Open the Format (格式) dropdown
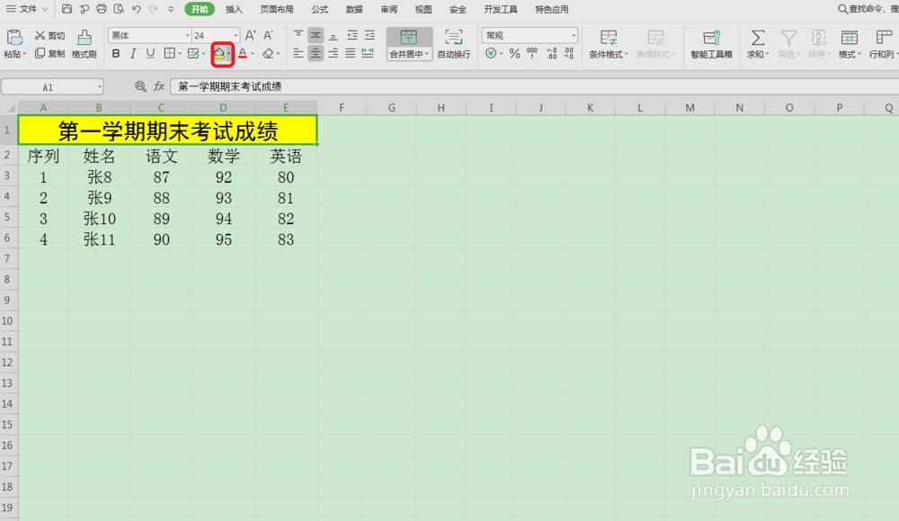This screenshot has height=521, width=899. 850,43
